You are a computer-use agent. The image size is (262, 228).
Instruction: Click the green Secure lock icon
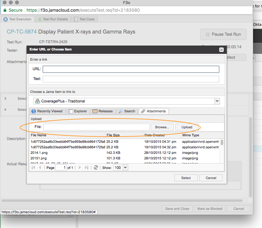point(5,10)
